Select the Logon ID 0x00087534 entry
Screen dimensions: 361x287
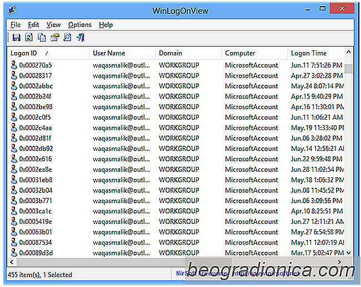(x=36, y=243)
